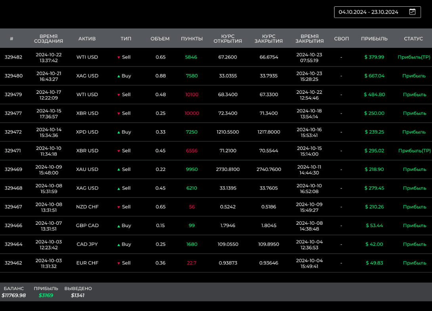Click the СТАТУС column header

413,39
